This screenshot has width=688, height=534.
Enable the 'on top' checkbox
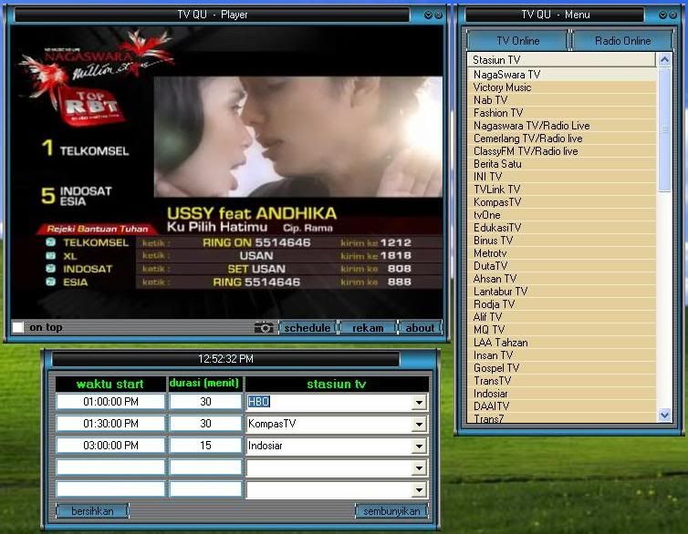point(18,327)
